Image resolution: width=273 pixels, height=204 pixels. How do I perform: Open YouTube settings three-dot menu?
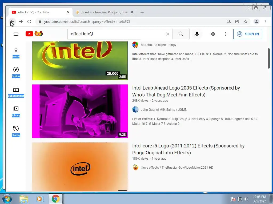tap(226, 34)
